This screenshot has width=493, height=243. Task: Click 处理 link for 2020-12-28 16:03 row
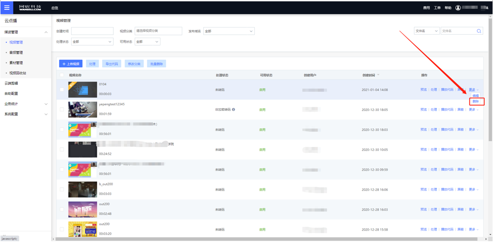click(x=434, y=209)
